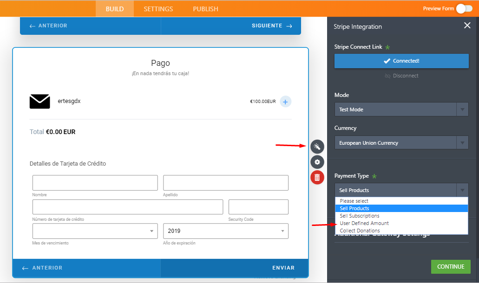The width and height of the screenshot is (479, 283).
Task: Open the payment wizard wand icon
Action: pyautogui.click(x=317, y=147)
